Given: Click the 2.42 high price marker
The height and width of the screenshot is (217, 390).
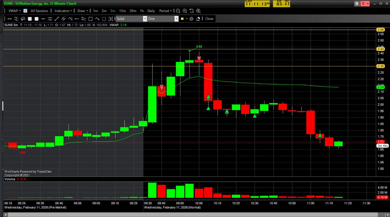Looking at the screenshot, I should coord(199,47).
